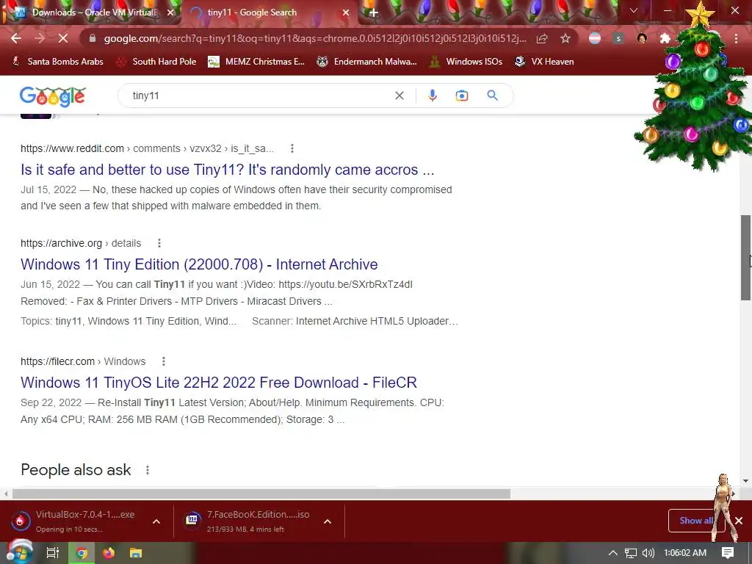Go back to the previous page
This screenshot has width=752, height=564.
point(16,38)
